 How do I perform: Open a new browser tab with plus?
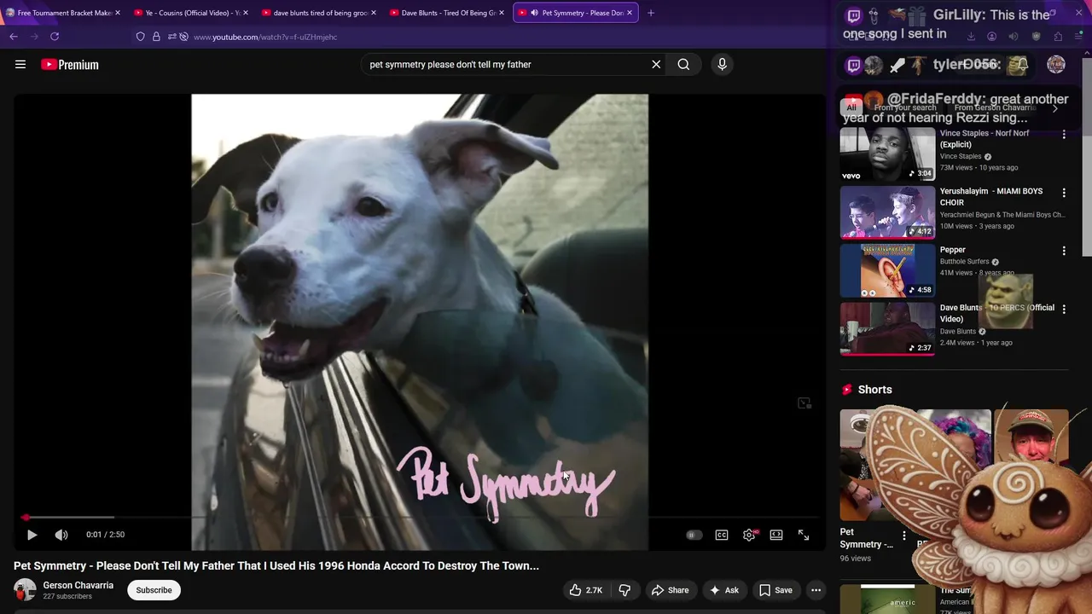pos(651,13)
